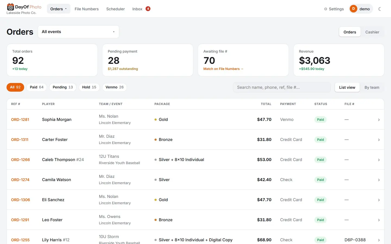Filter orders by Paid 64
391x244 pixels.
point(37,87)
